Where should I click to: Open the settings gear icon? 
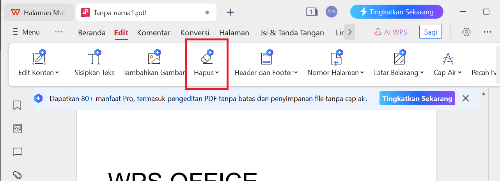pyautogui.click(x=466, y=32)
